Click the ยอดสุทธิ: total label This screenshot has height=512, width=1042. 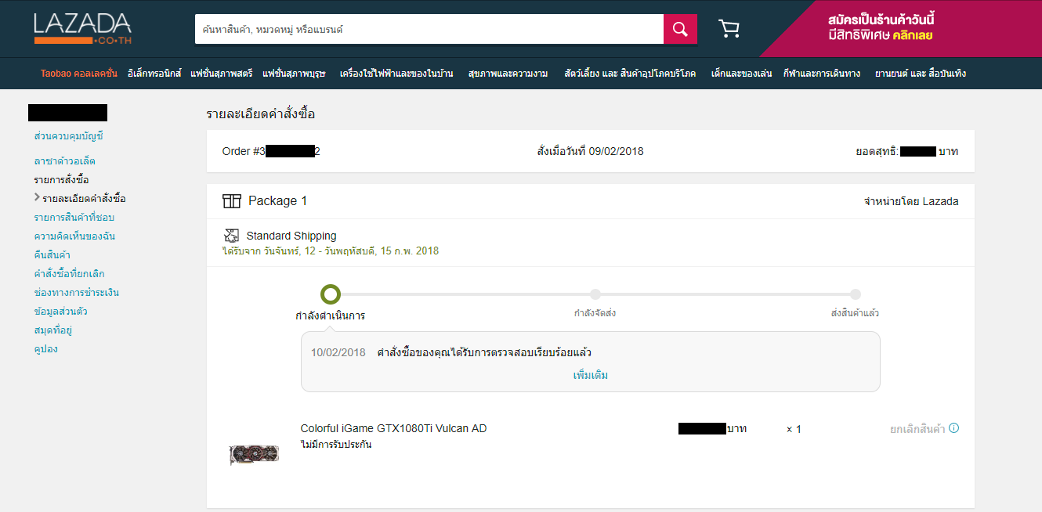[x=877, y=151]
